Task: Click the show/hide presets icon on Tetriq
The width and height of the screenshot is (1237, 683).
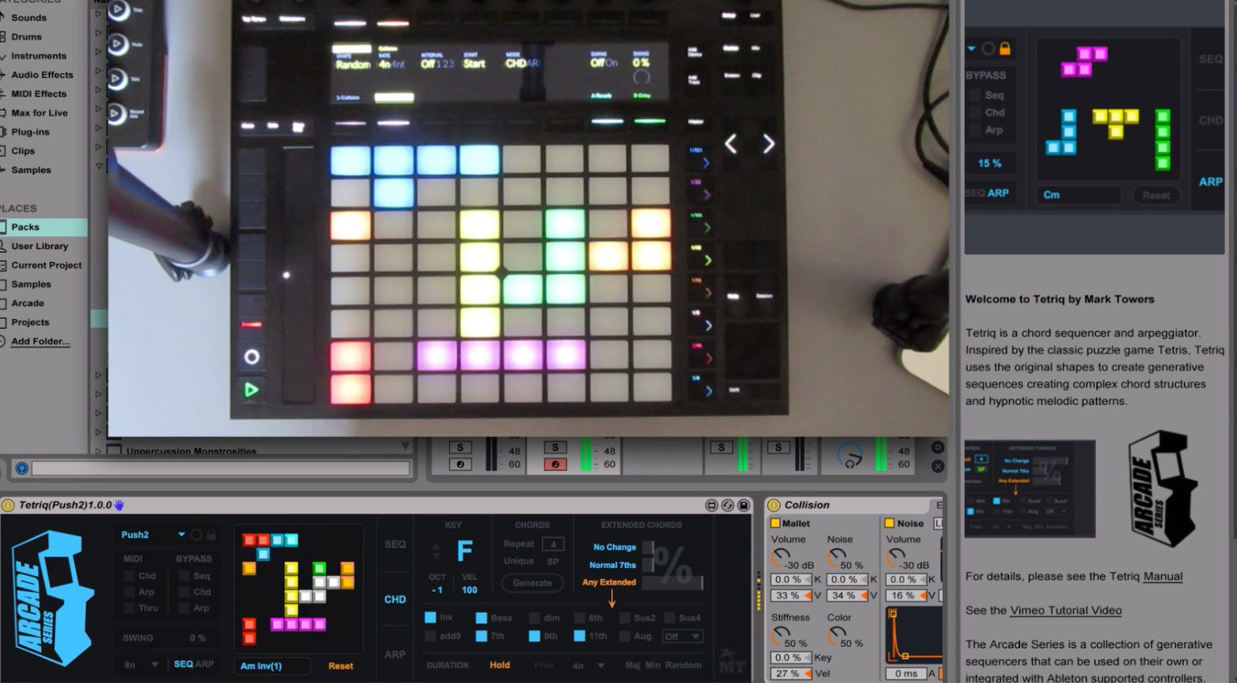Action: click(712, 505)
